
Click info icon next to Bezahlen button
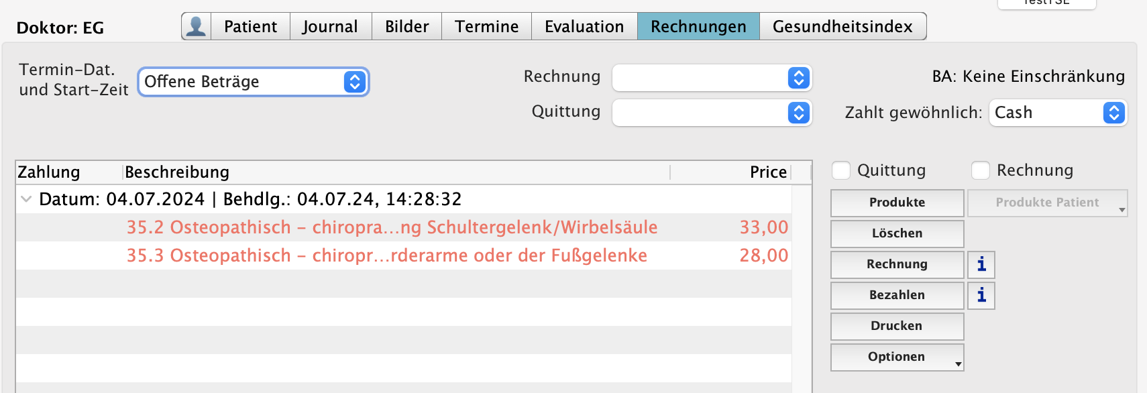coord(981,295)
